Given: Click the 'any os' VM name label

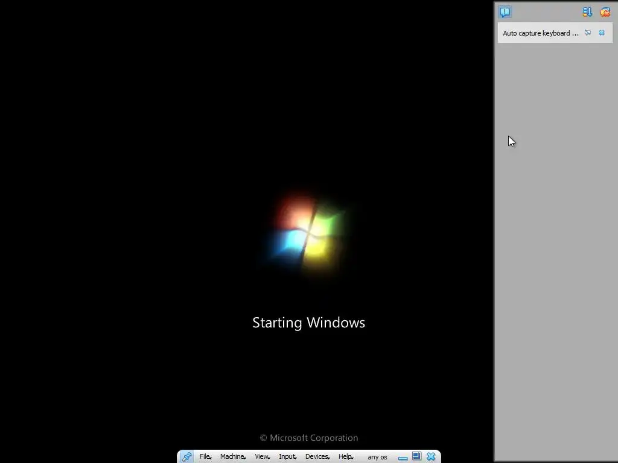Looking at the screenshot, I should tap(377, 457).
